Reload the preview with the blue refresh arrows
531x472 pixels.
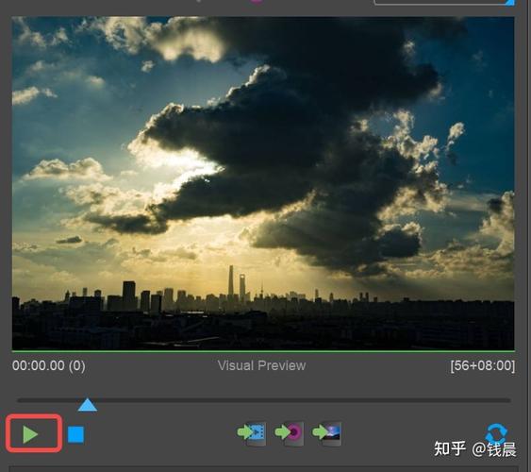click(x=496, y=432)
